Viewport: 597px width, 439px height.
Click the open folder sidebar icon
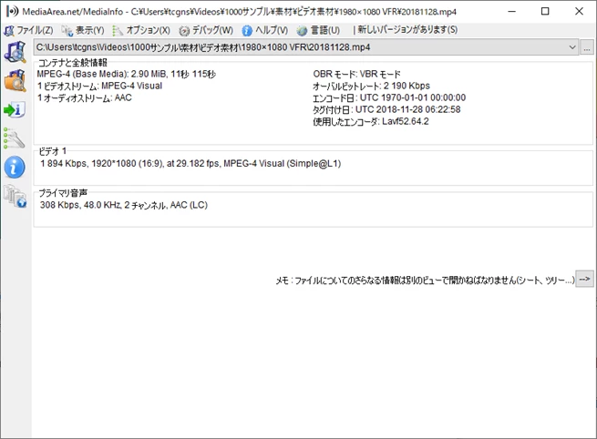click(x=15, y=81)
